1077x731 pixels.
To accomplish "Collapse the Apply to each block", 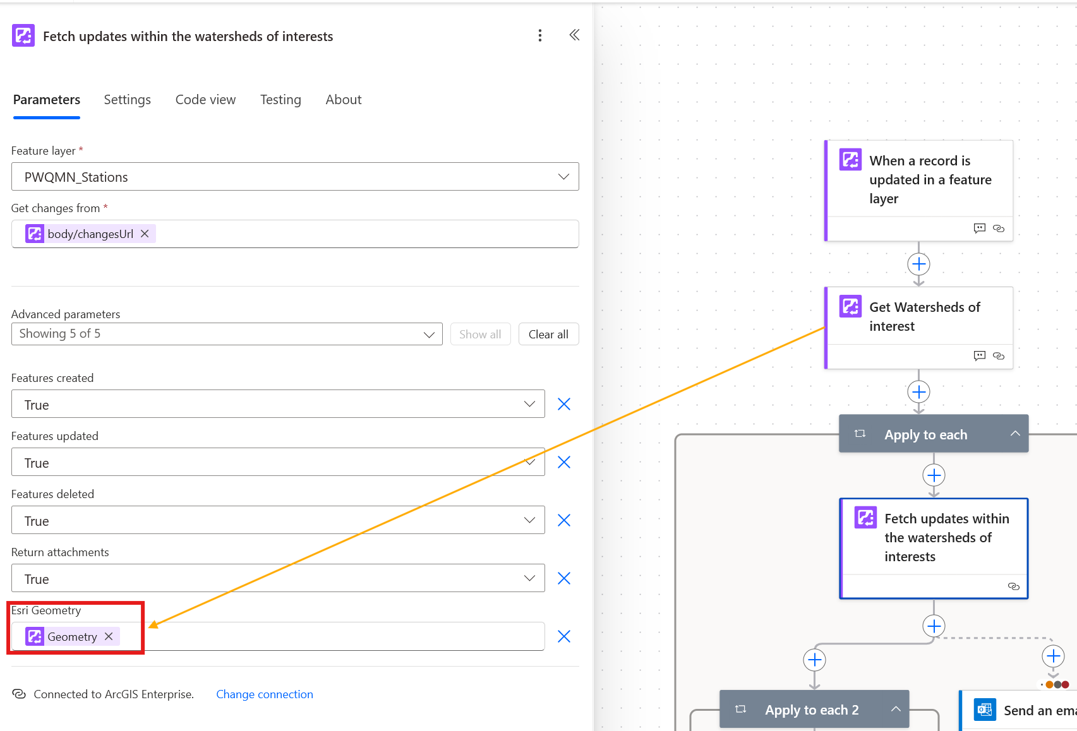I will (1015, 434).
